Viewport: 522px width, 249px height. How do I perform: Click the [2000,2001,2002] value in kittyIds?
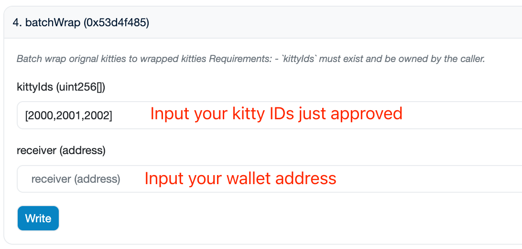click(x=69, y=115)
